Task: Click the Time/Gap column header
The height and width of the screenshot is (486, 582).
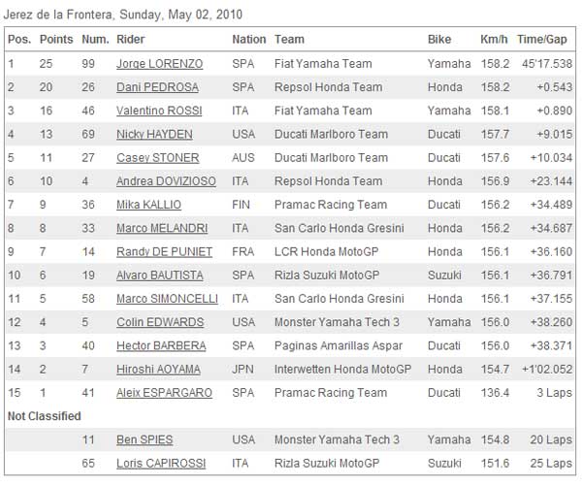Action: click(x=542, y=40)
